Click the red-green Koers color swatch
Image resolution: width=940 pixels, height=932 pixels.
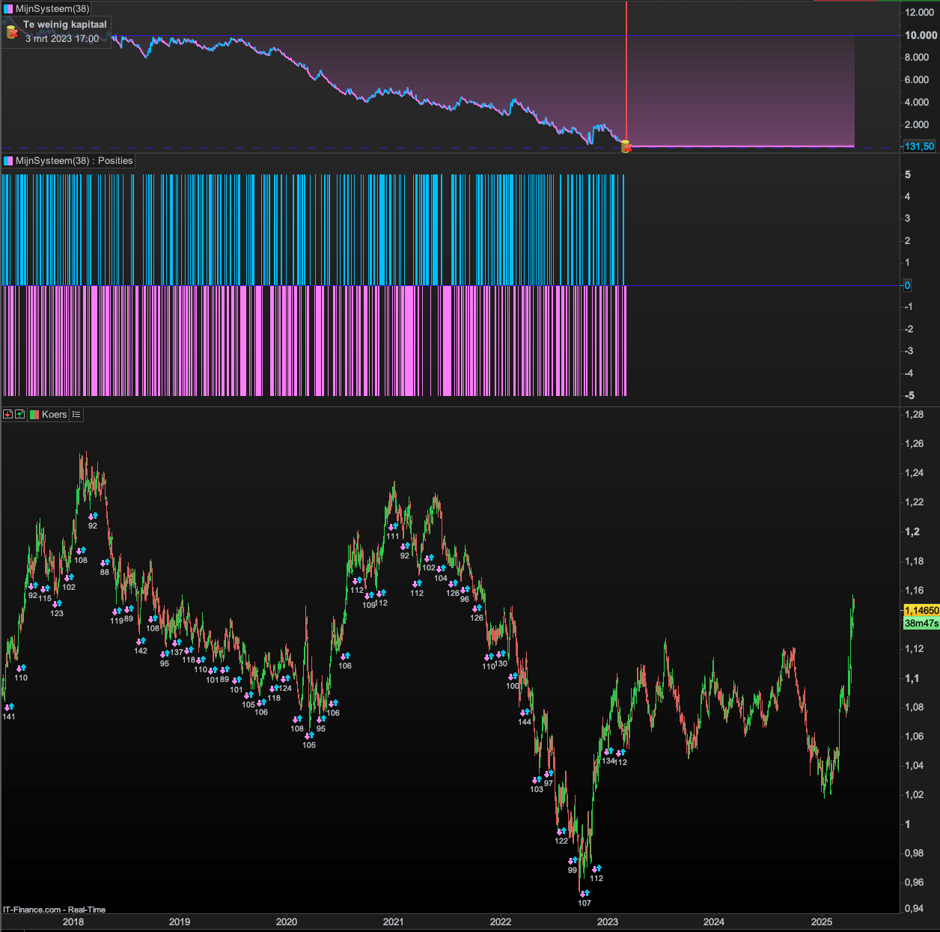(34, 414)
